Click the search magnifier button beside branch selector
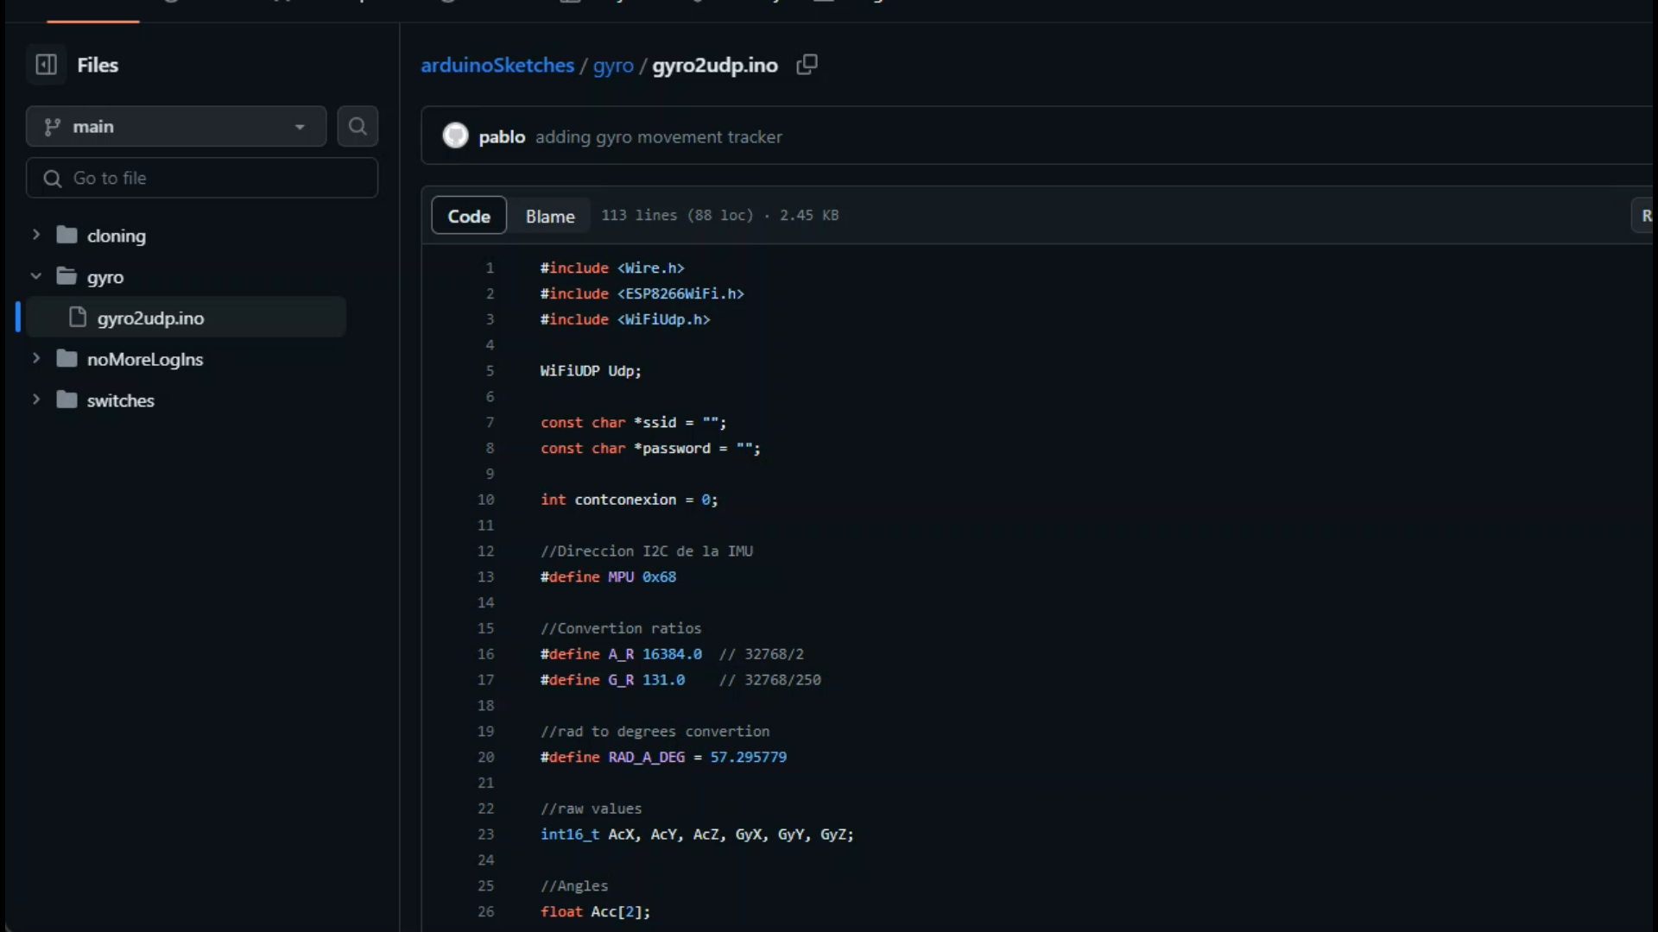1658x932 pixels. (358, 127)
